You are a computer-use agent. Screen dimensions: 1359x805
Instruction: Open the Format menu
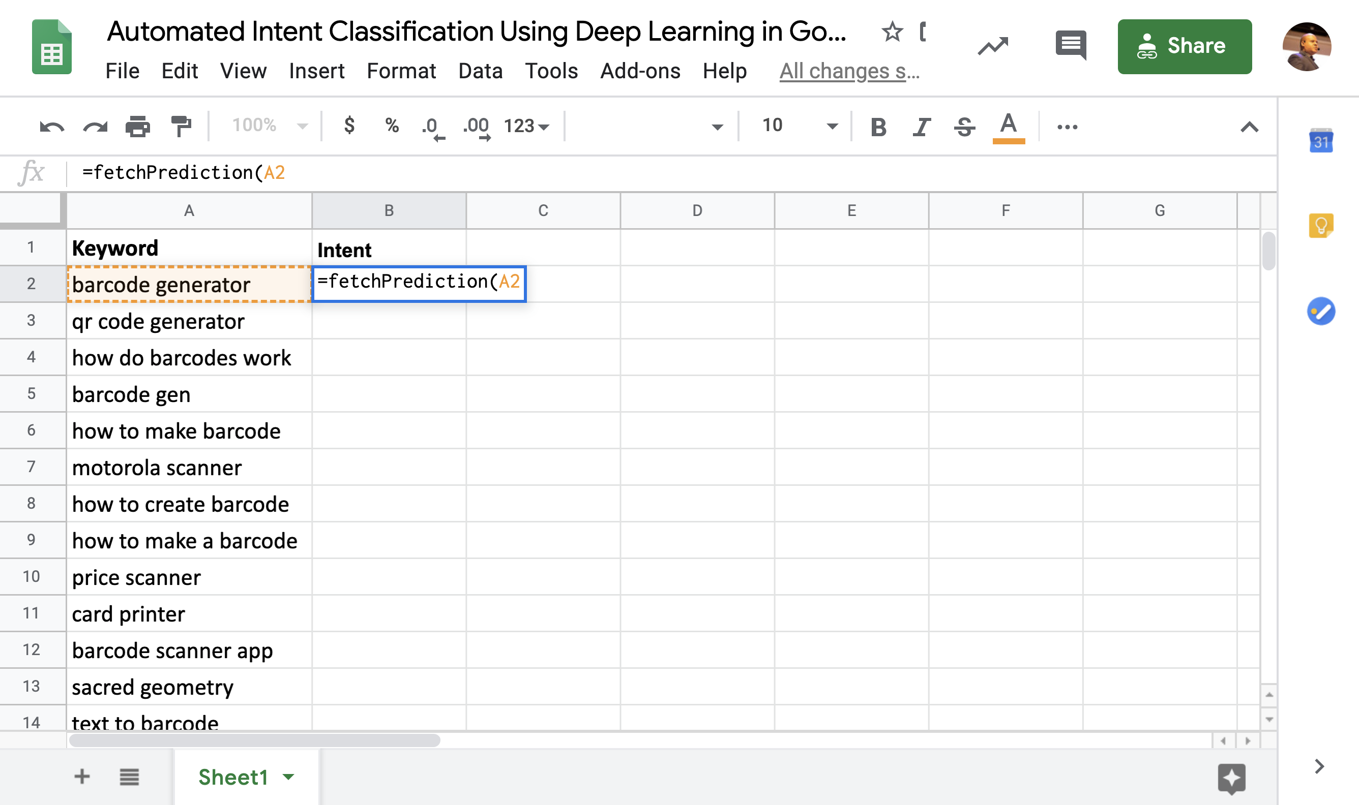tap(401, 71)
